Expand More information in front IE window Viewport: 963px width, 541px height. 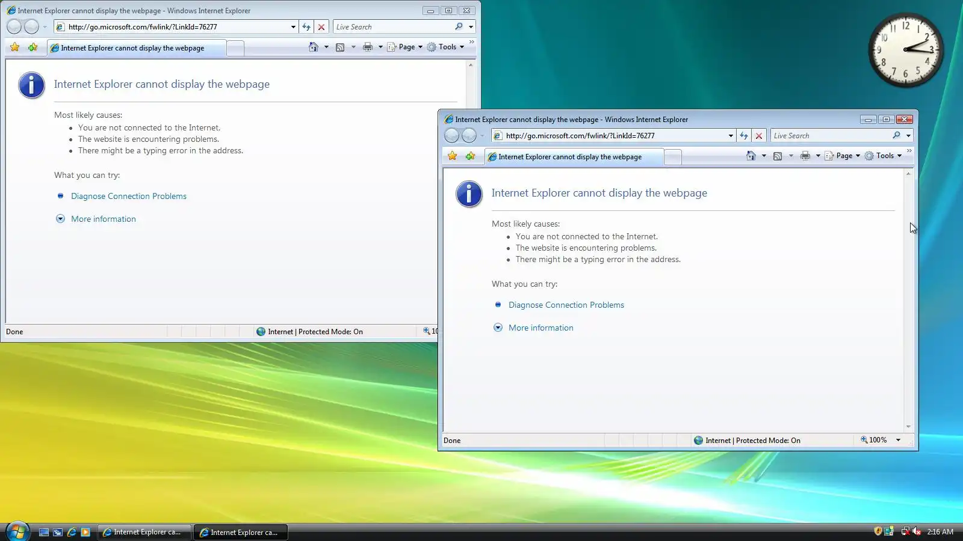541,328
